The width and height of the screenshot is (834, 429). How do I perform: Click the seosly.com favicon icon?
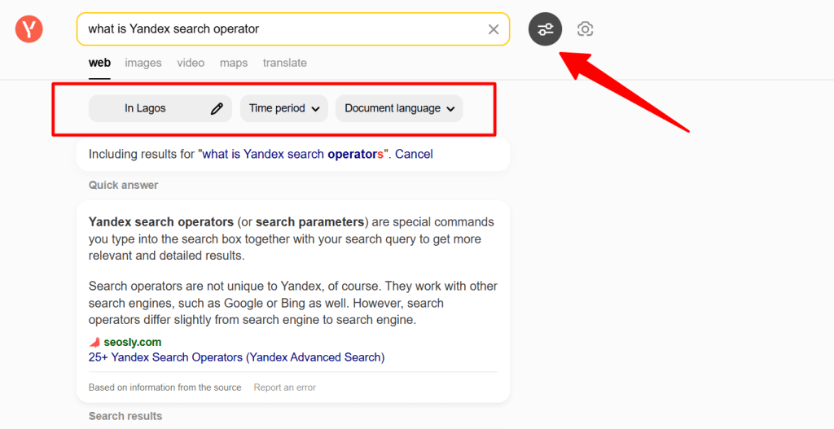94,343
